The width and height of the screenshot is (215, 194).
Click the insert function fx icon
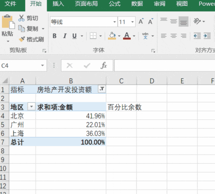(x=104, y=66)
